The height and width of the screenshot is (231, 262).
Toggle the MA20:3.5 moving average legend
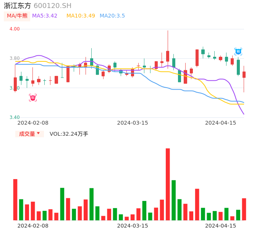(112, 16)
